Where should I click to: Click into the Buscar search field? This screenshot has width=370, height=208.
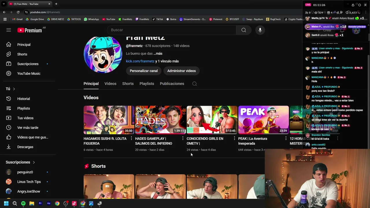click(x=172, y=30)
